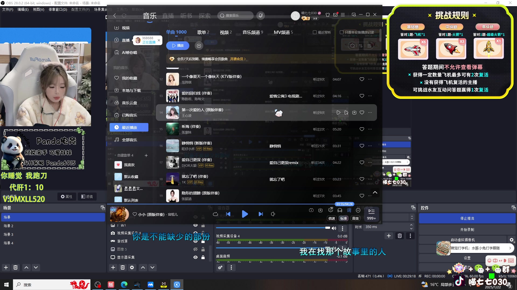Viewport: 517px width, 290px height.
Task: Open 我的收藏 in music sidebar
Action: pos(129,78)
